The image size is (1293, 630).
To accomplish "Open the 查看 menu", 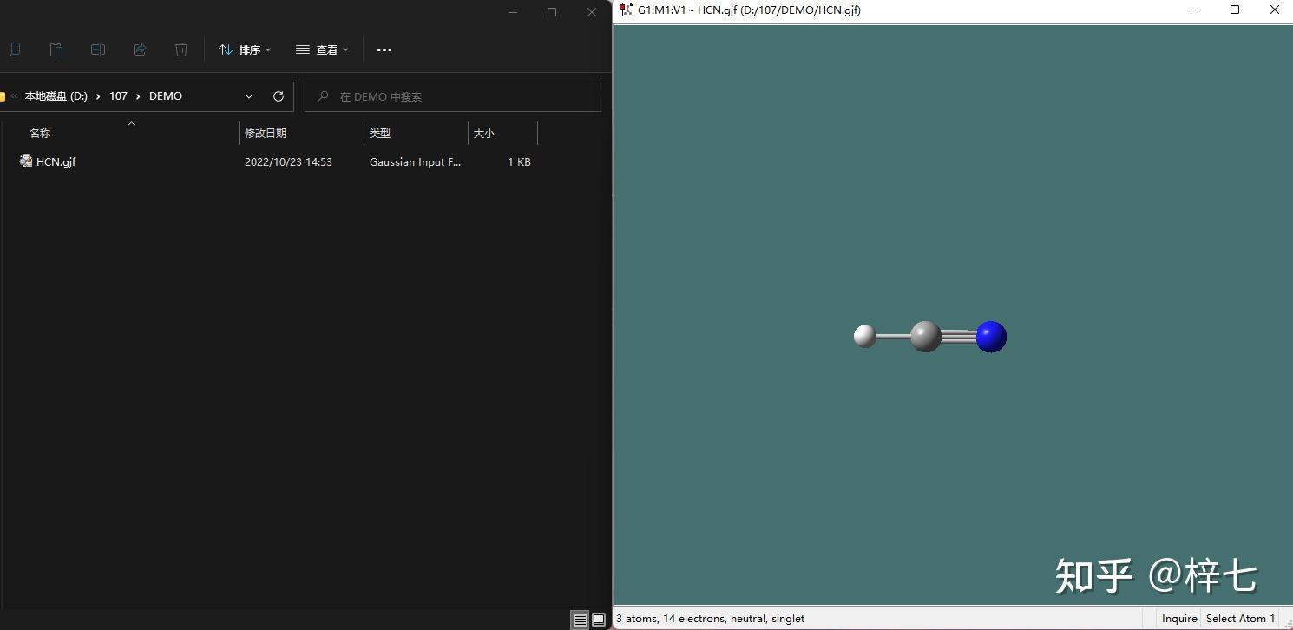I will [x=322, y=49].
